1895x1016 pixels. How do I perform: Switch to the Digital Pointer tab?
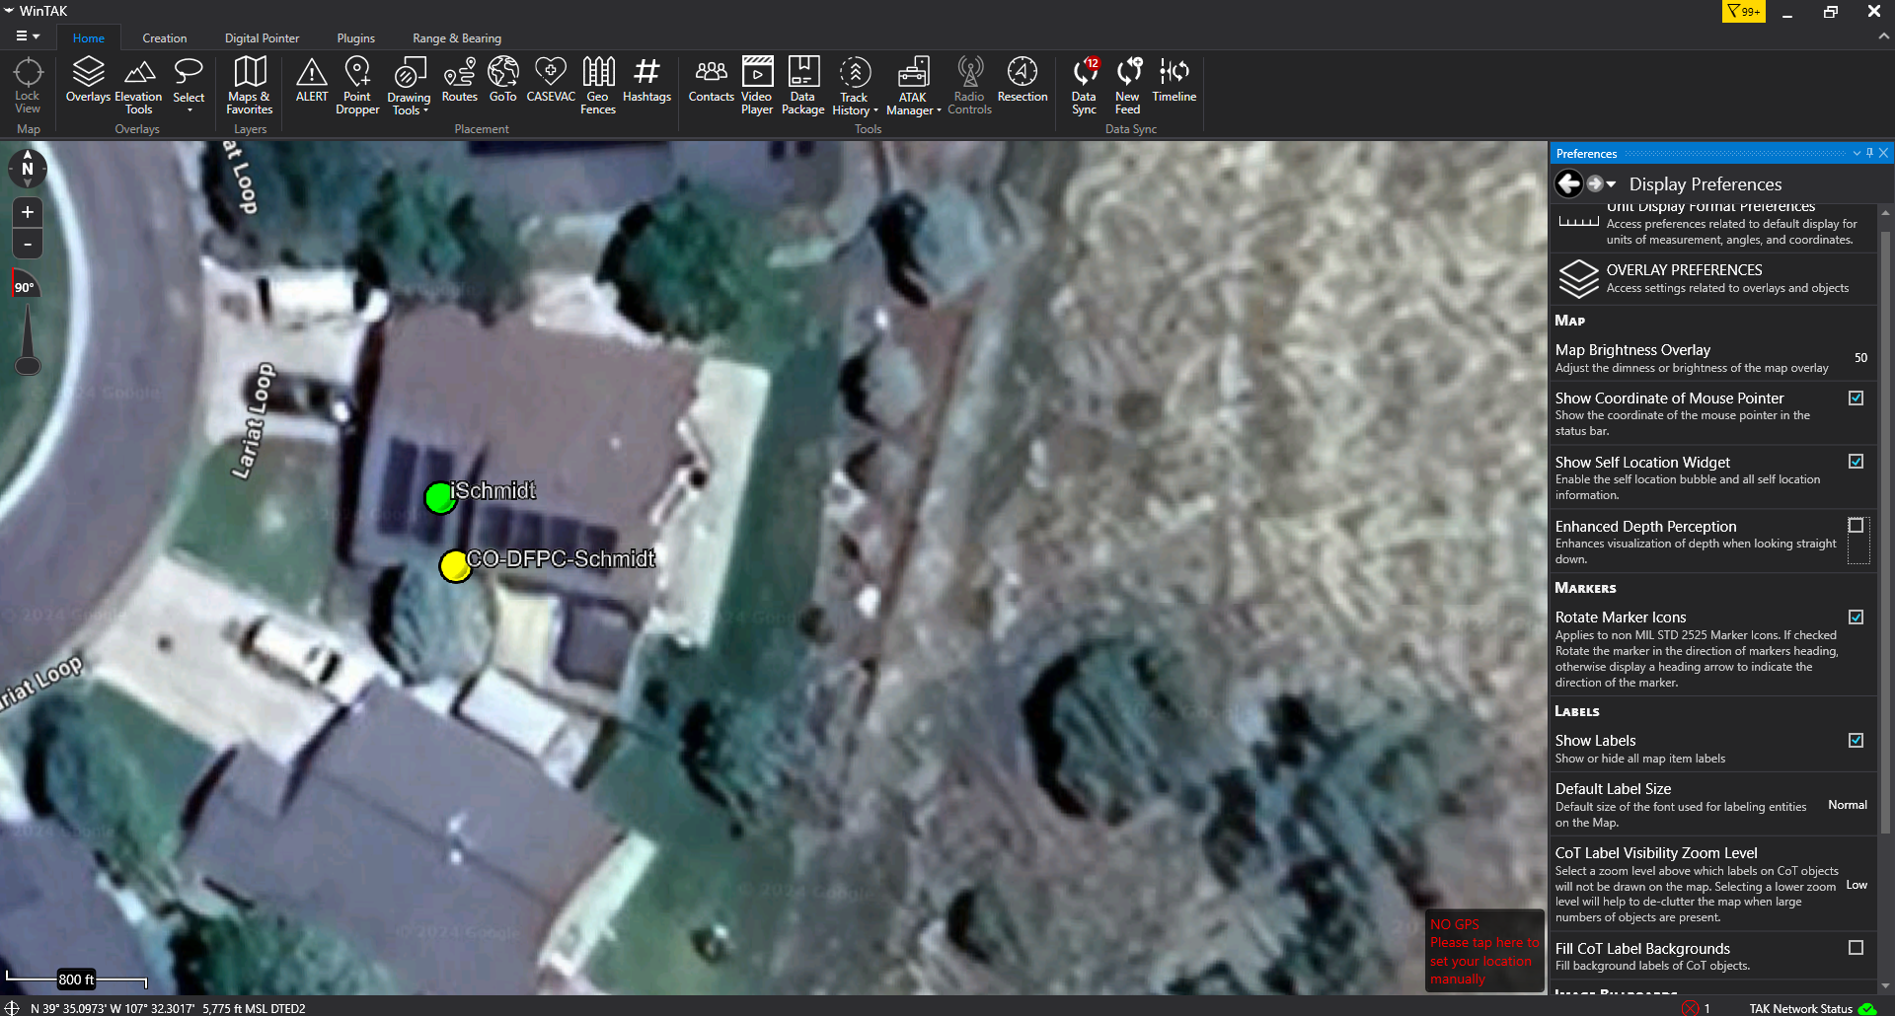262,38
